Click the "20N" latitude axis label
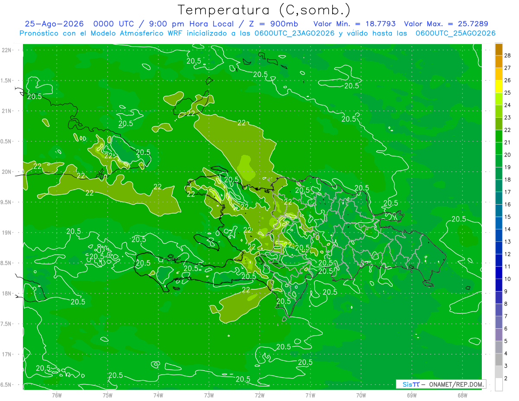Image resolution: width=519 pixels, height=401 pixels. [x=6, y=172]
